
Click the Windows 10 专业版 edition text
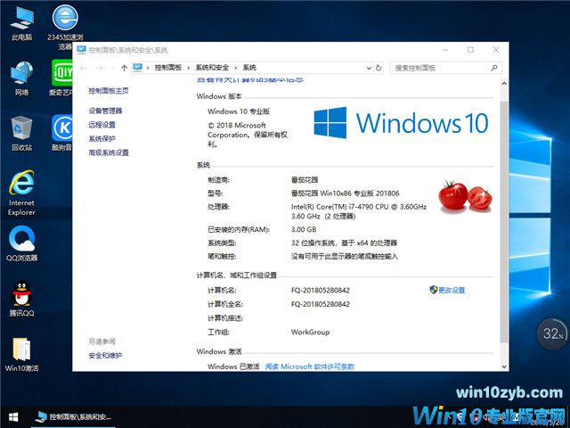pos(239,111)
